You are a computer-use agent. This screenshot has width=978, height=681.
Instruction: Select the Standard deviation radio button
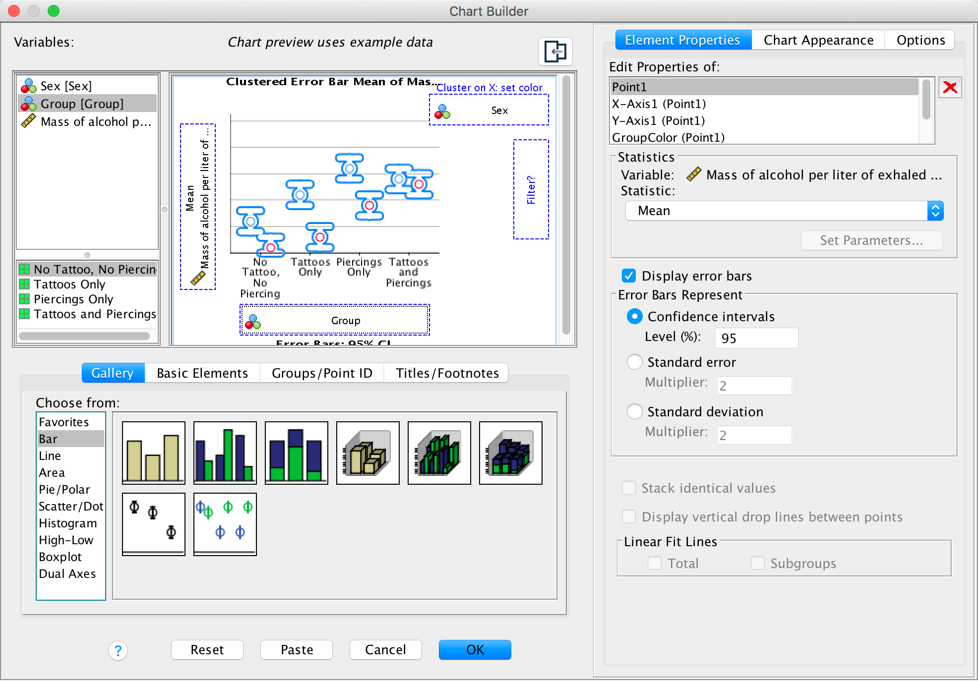[635, 411]
